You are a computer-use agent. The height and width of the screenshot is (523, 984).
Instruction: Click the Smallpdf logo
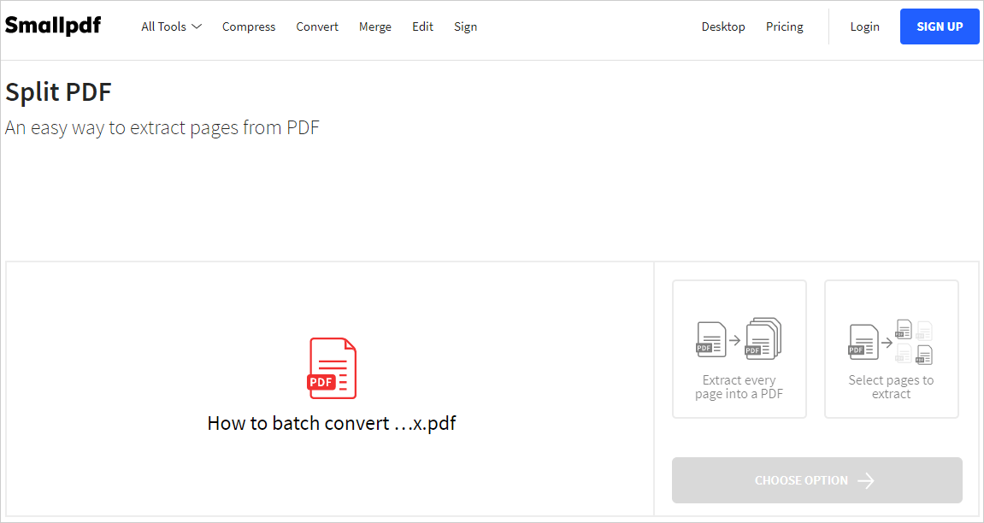click(52, 26)
